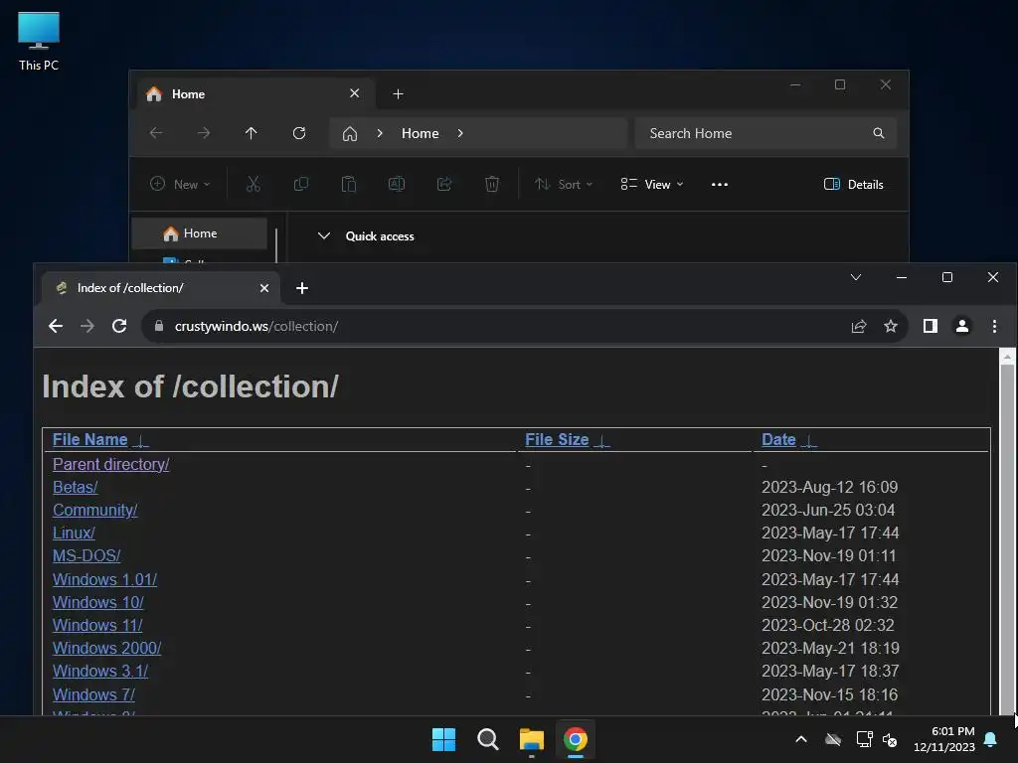Click the Share icon in Explorer toolbar

[x=444, y=184]
